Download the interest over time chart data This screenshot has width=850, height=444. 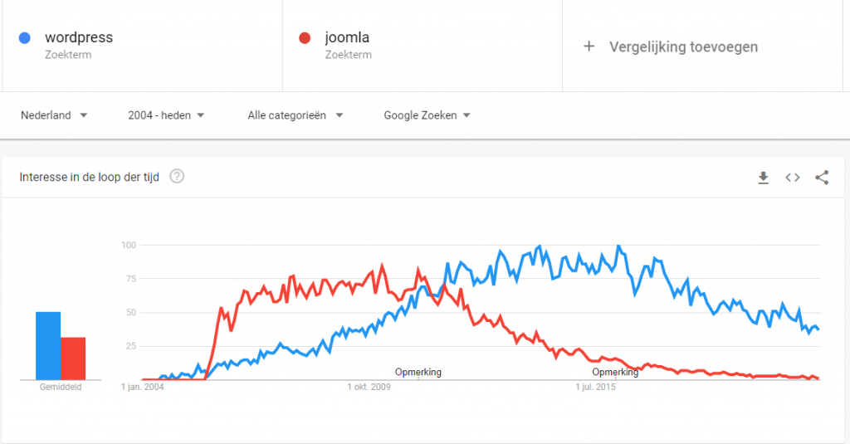click(x=764, y=177)
